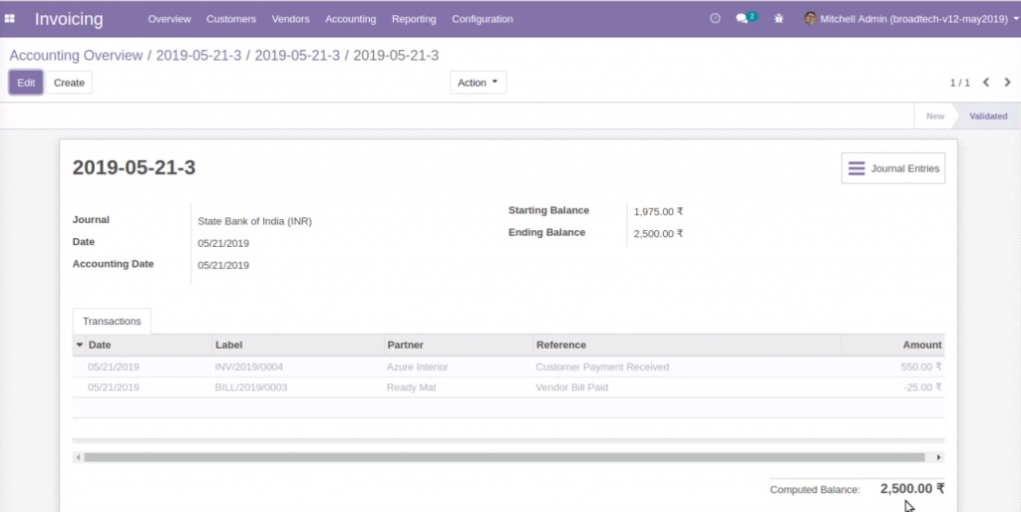Open the Action dropdown
1021x512 pixels.
(478, 83)
